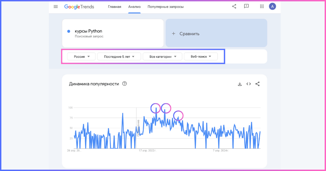Click the 50 value on the y-axis
The width and height of the screenshot is (326, 171).
(71, 128)
